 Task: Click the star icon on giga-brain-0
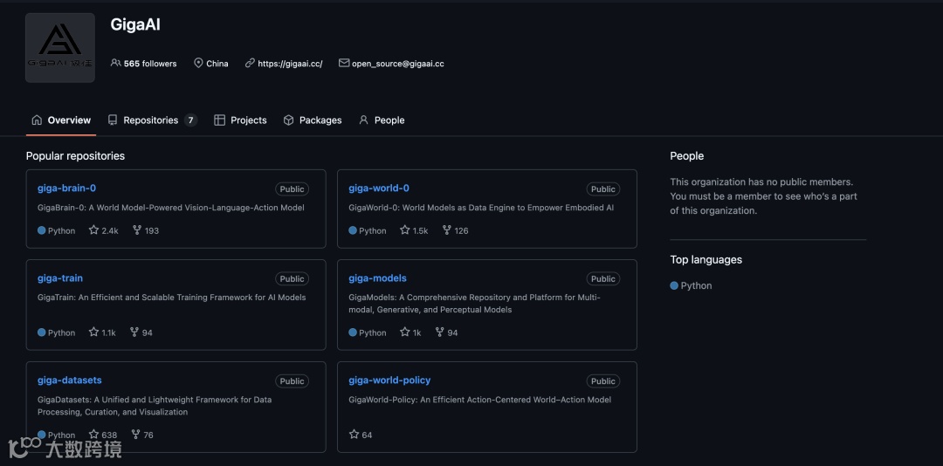click(x=93, y=230)
